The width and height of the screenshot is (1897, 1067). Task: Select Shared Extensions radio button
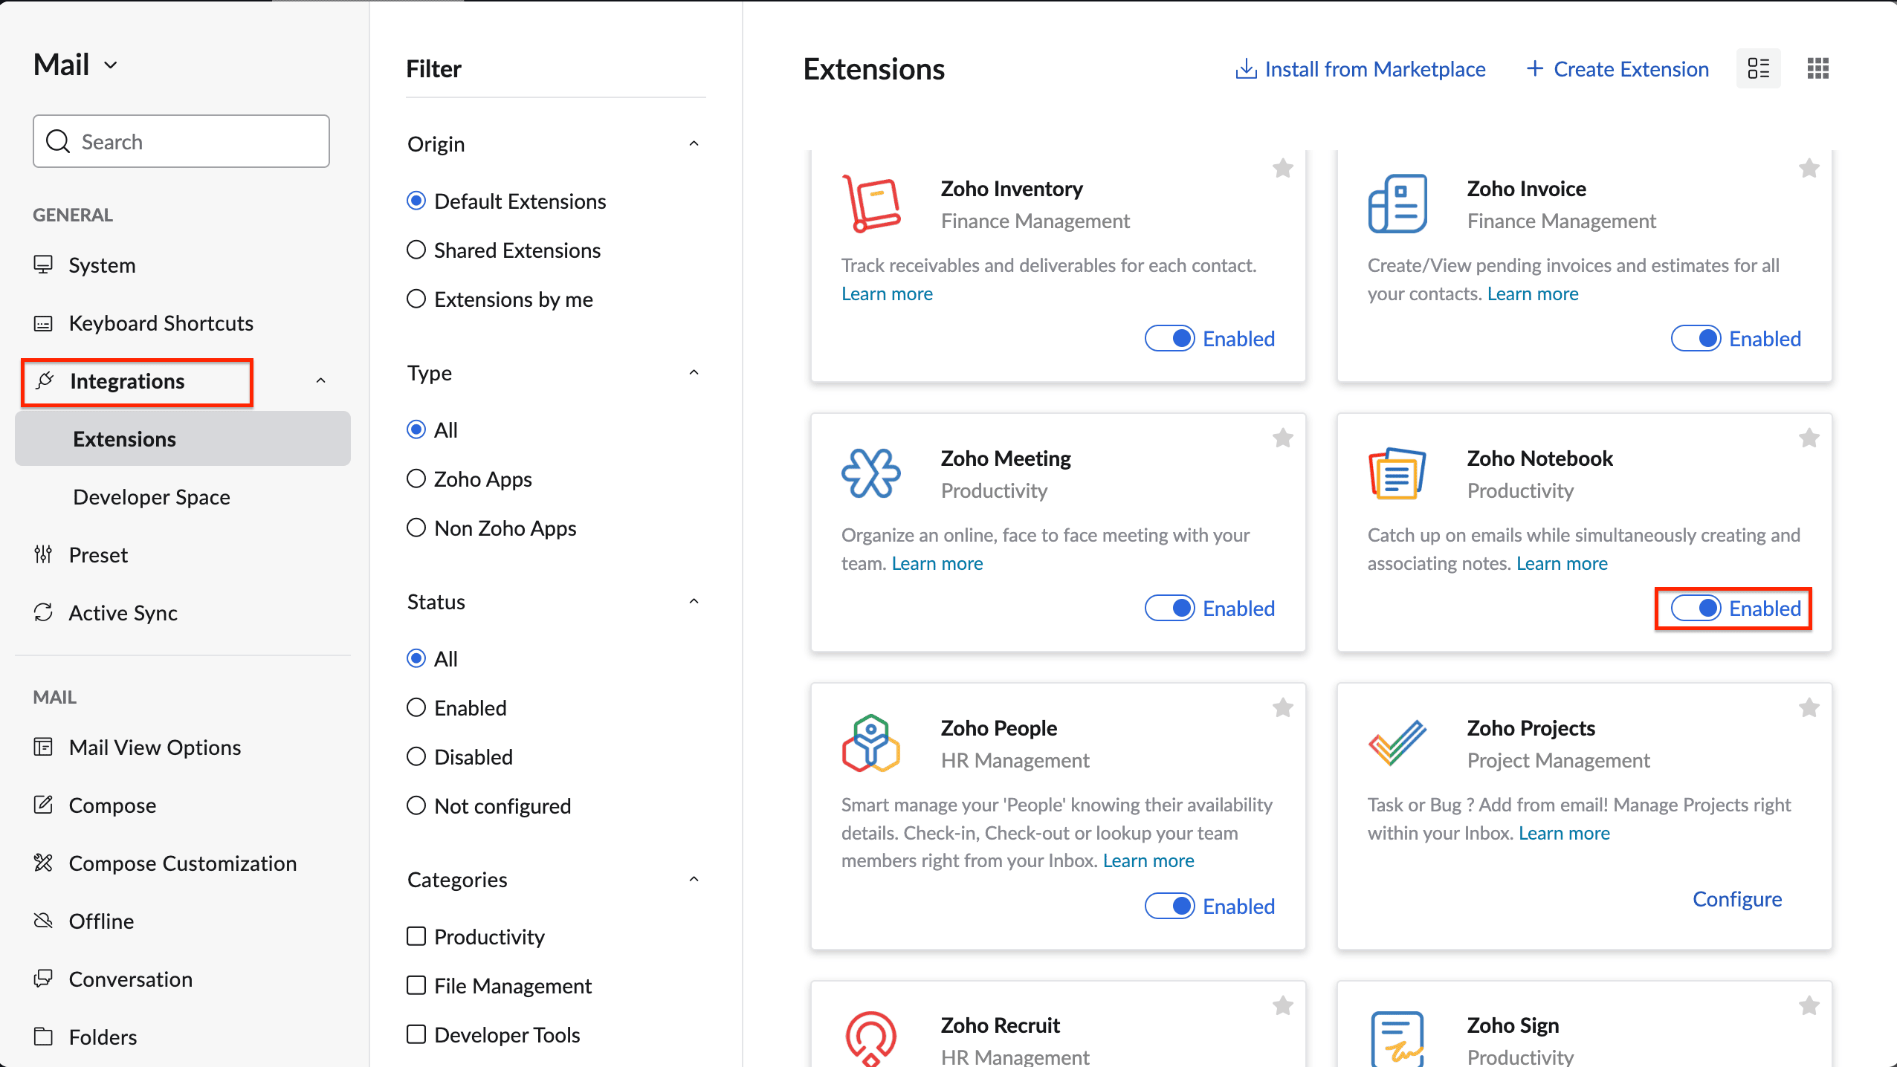[x=416, y=250]
